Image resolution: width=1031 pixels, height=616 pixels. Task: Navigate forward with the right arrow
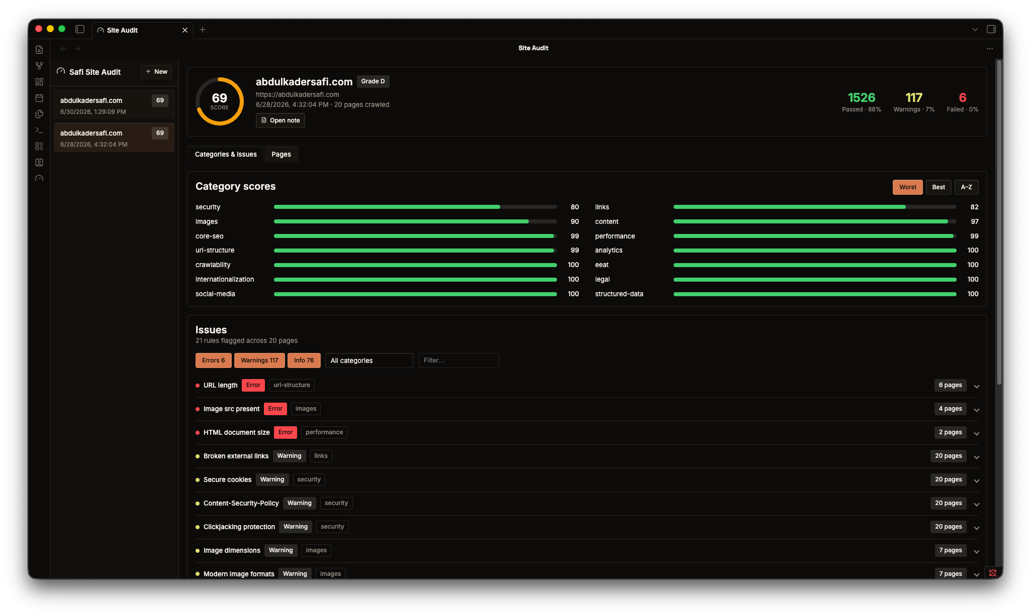coord(77,49)
